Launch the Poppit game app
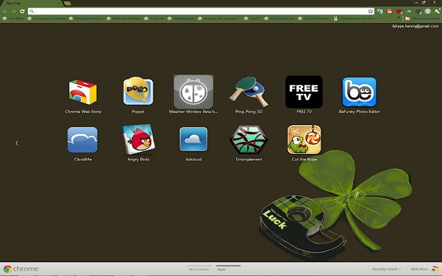442x276 pixels. [138, 91]
